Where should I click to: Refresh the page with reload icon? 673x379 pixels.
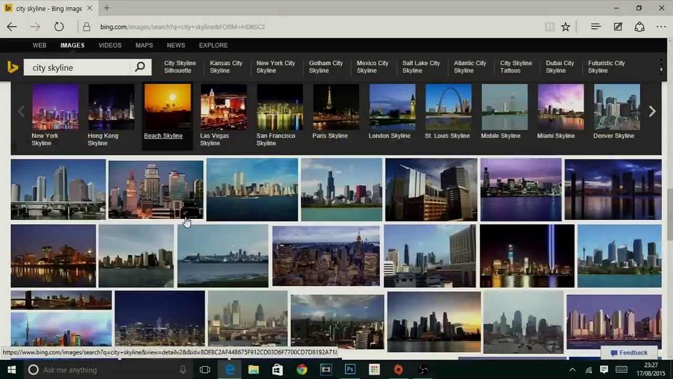(59, 27)
